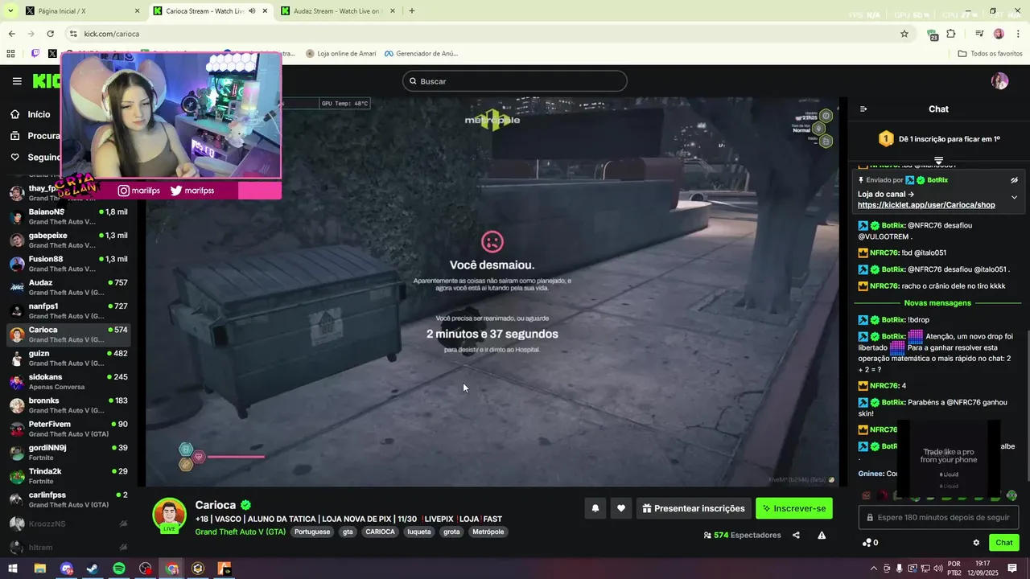
Task: Click the Novas mensagens divider in chat
Action: [x=937, y=303]
